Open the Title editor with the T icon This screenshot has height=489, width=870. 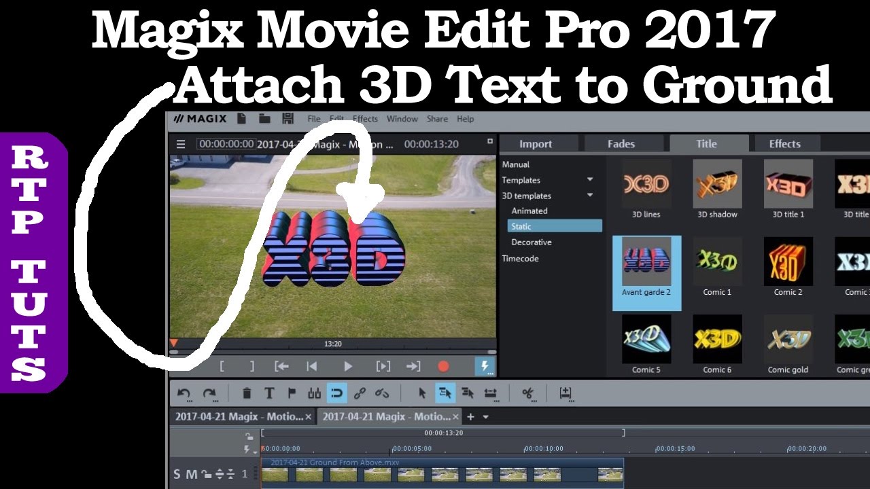(x=269, y=393)
